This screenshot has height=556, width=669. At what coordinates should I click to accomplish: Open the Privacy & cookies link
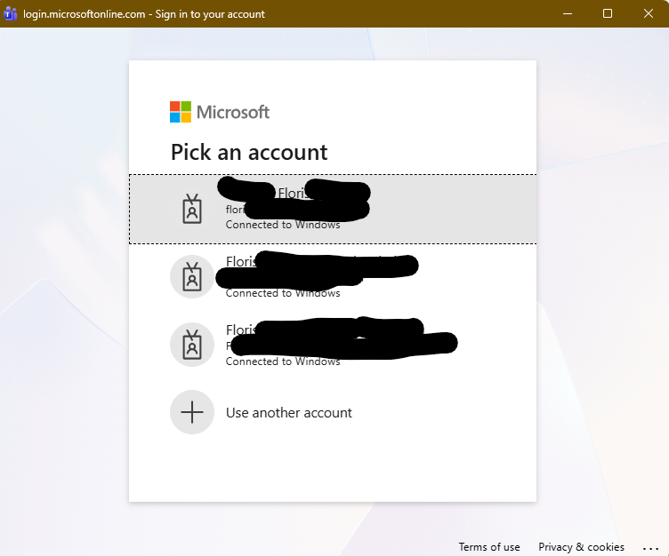coord(581,546)
